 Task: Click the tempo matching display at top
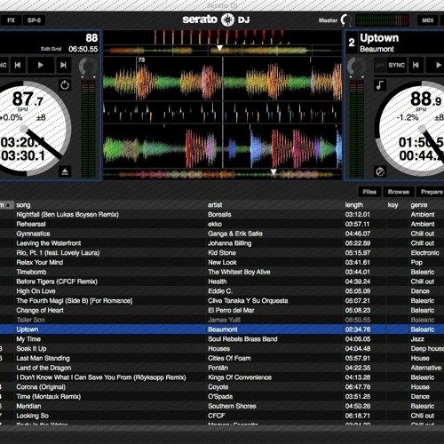pyautogui.click(x=222, y=37)
